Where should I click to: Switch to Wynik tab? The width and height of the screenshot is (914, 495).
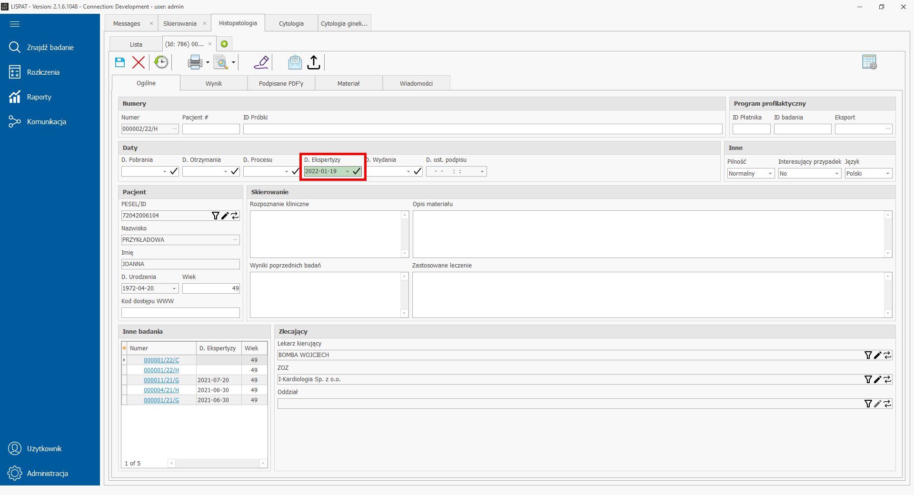[214, 83]
